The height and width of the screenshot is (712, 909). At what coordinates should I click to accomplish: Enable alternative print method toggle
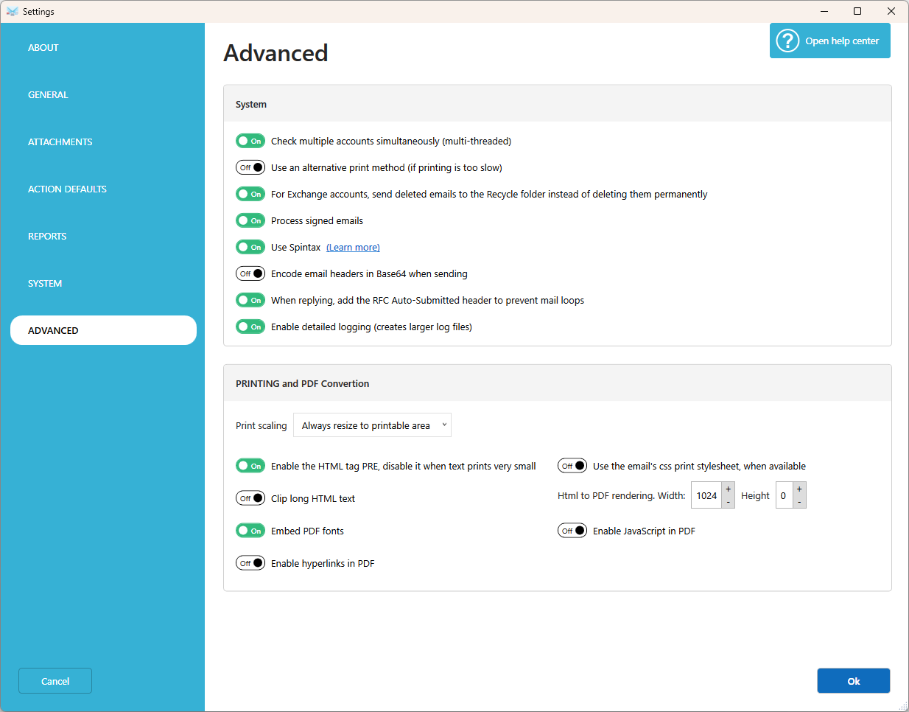[x=250, y=167]
